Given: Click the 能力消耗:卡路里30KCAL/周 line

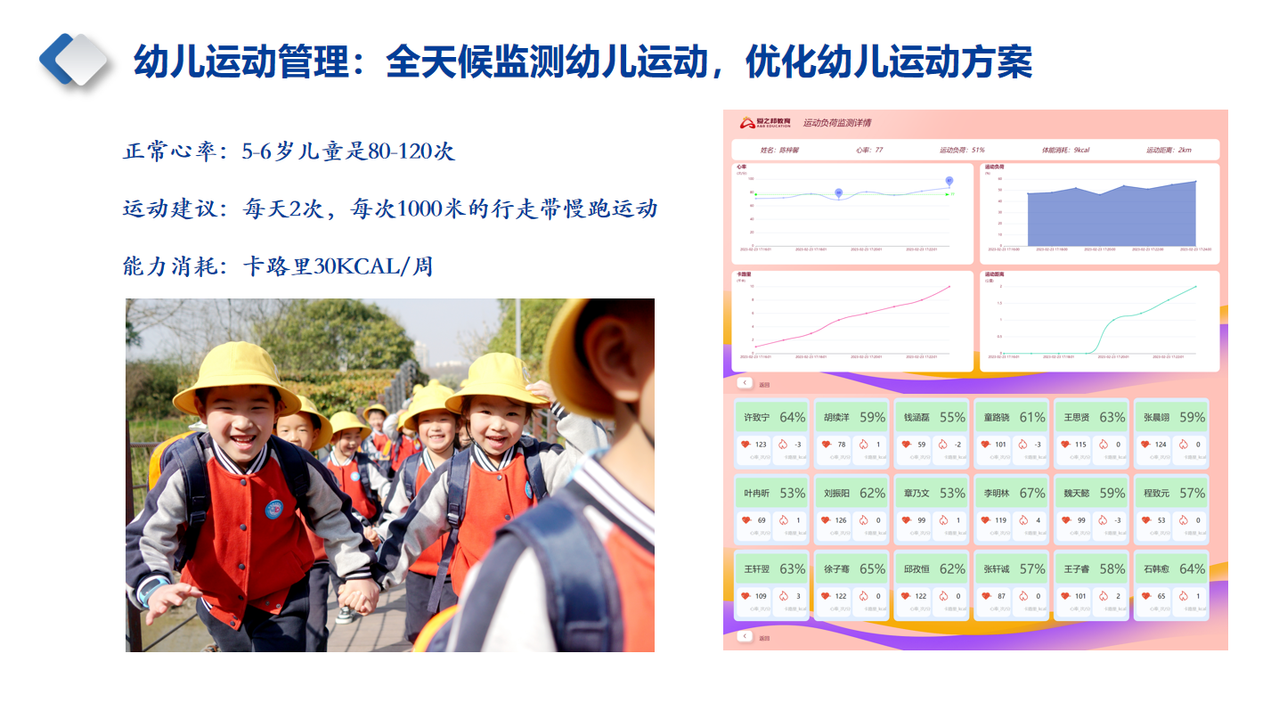Looking at the screenshot, I should 278,266.
